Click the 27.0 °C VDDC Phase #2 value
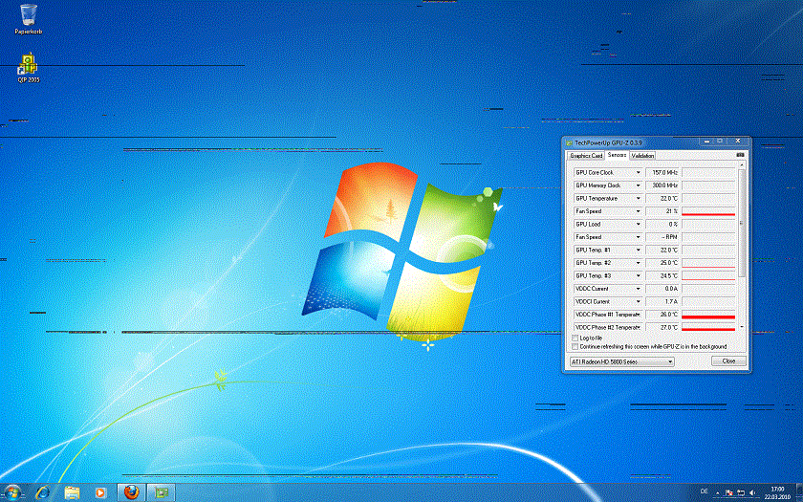 (662, 327)
